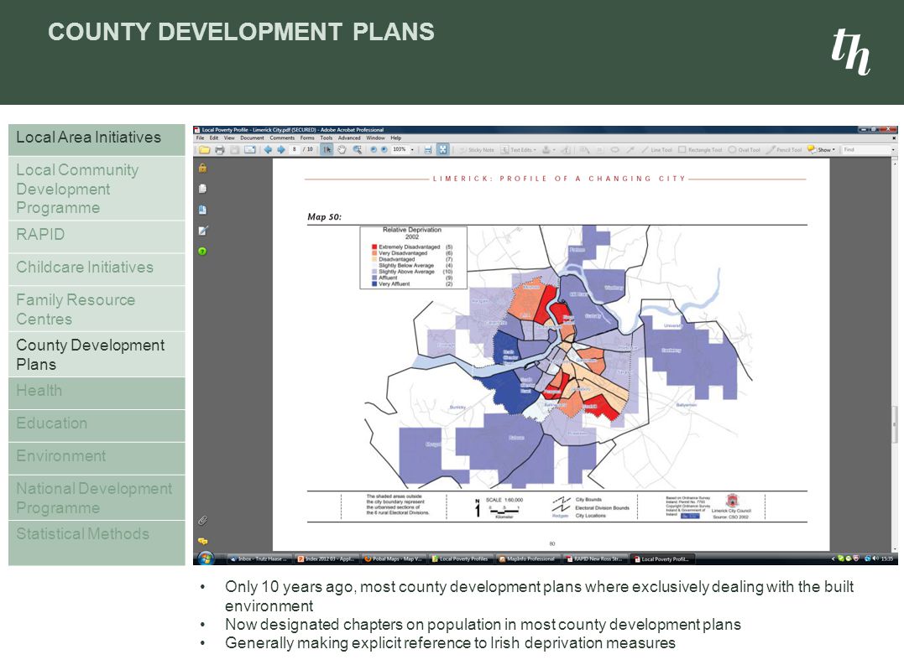Open the Edit menu in Acrobat
Screen dimensions: 904x665
pos(214,138)
